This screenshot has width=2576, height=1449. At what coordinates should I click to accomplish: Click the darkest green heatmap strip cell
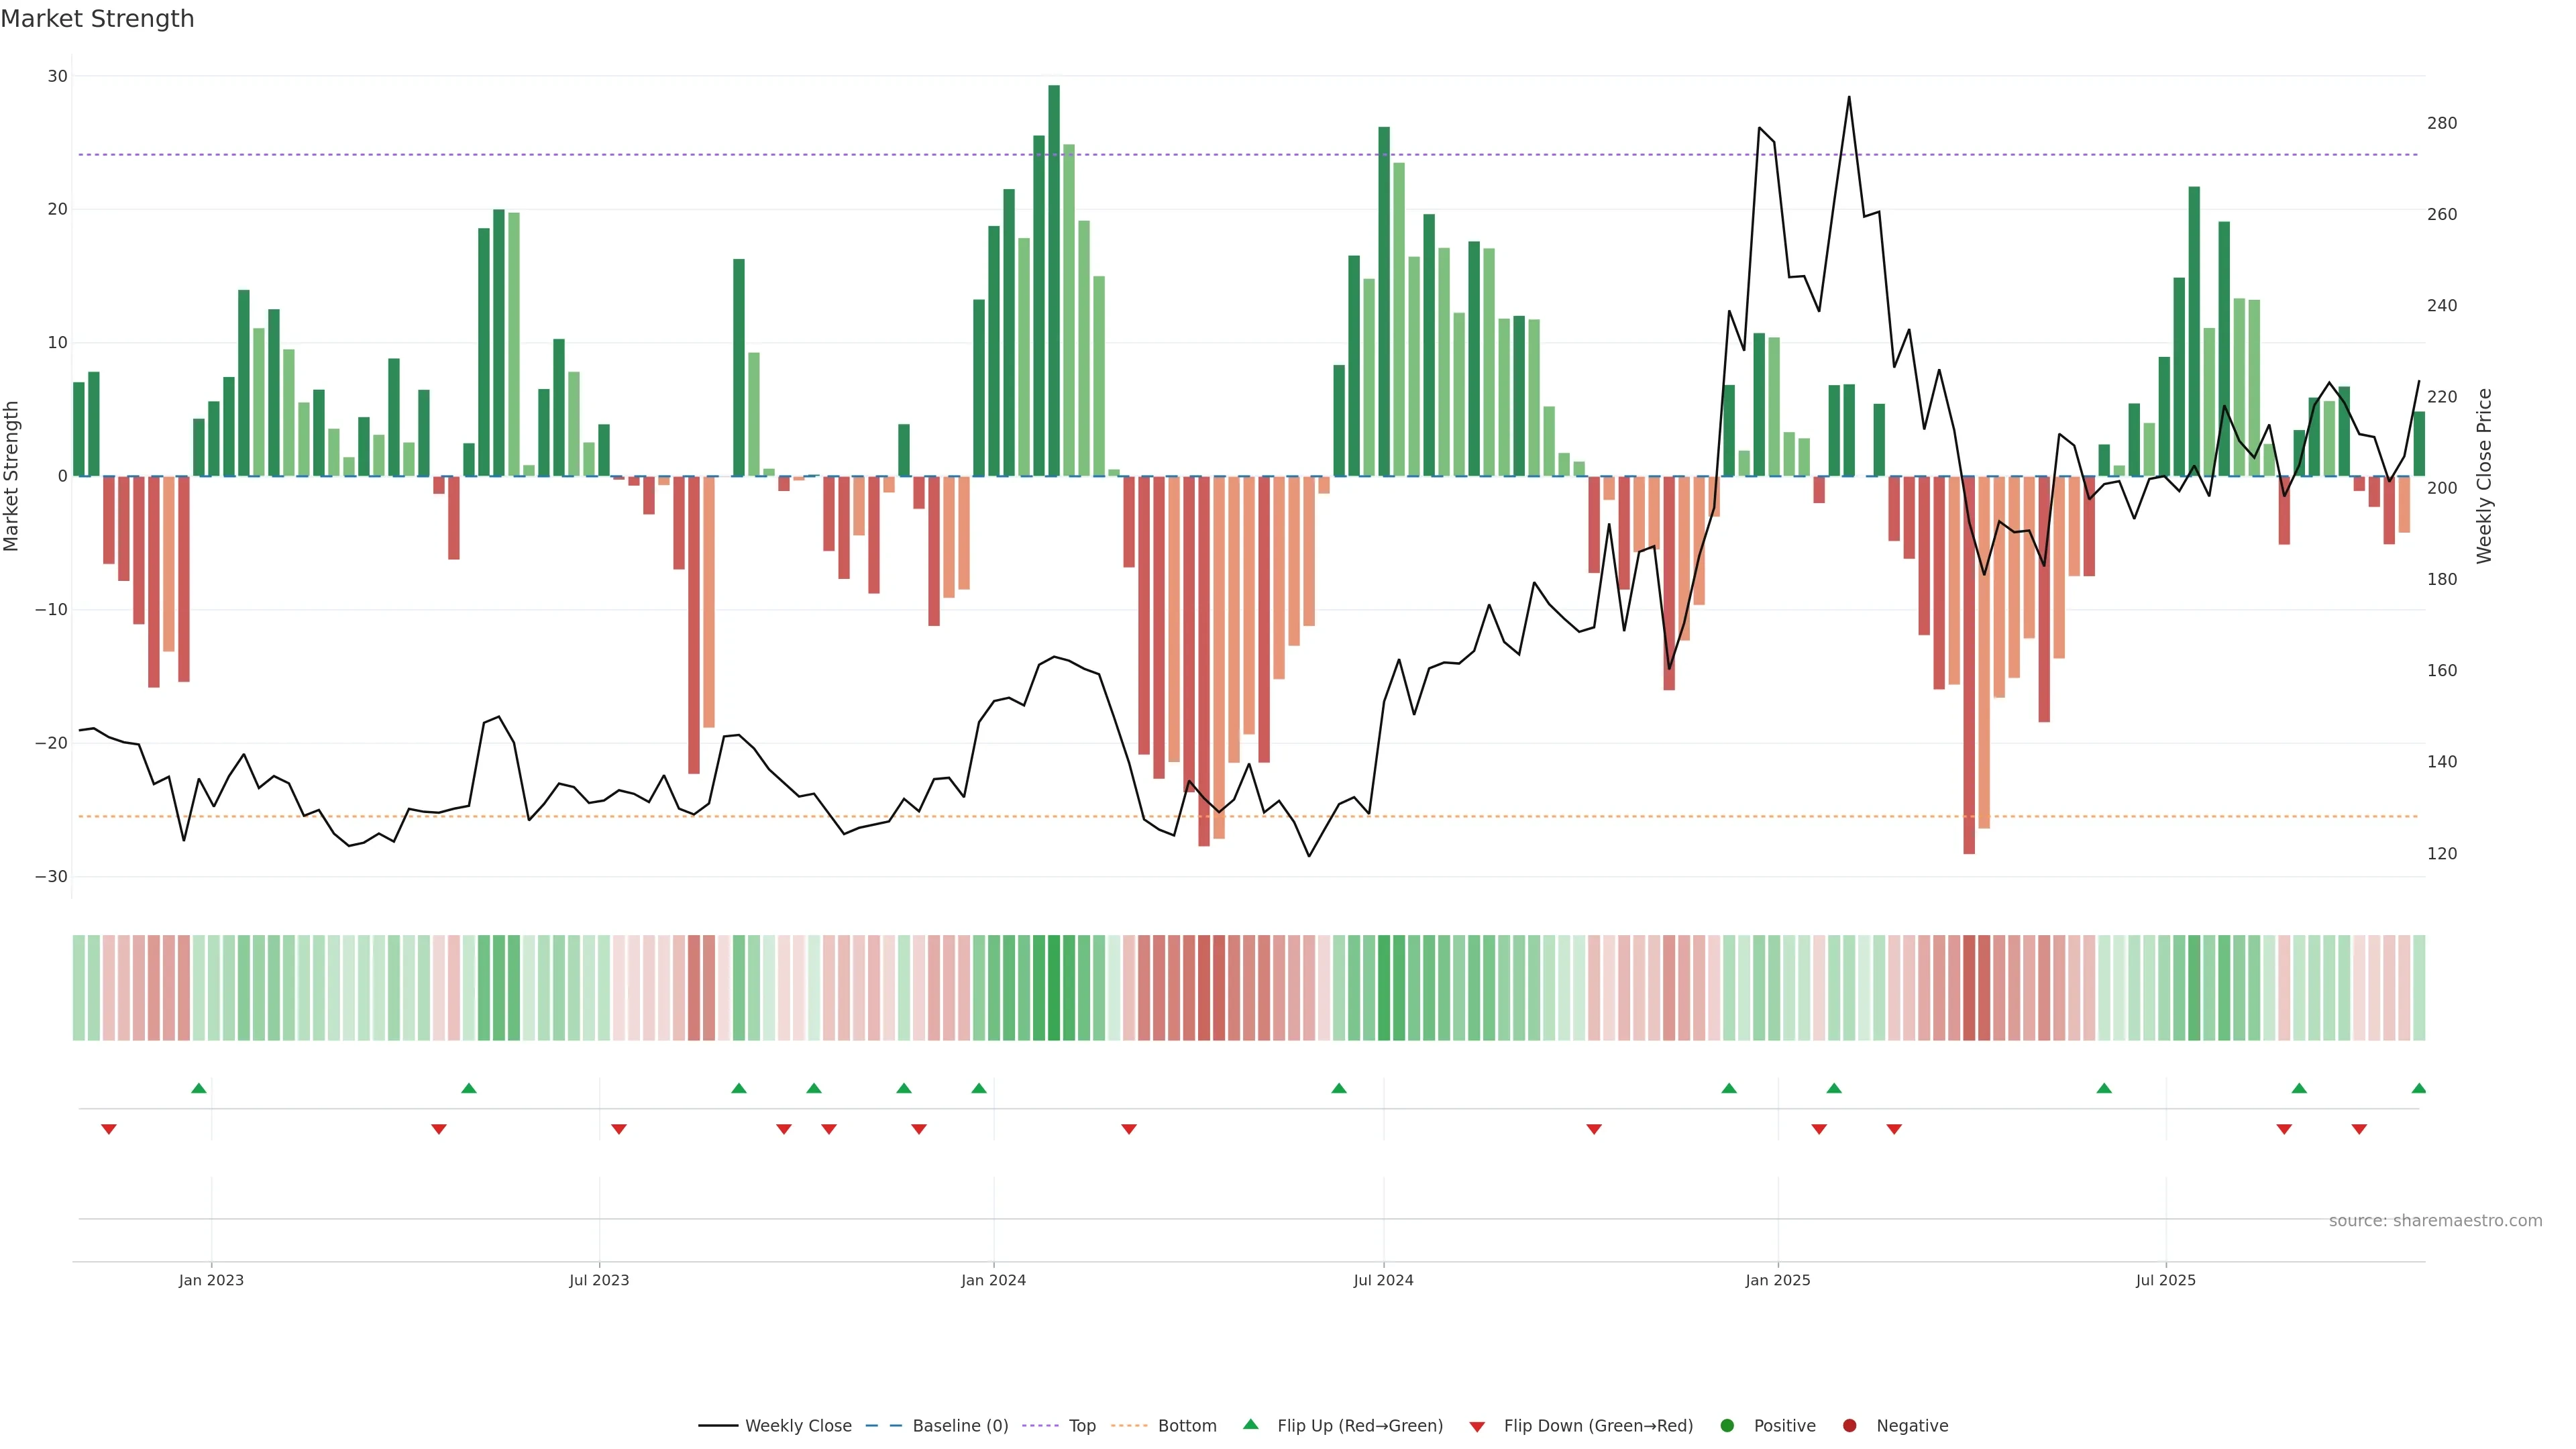click(1054, 988)
